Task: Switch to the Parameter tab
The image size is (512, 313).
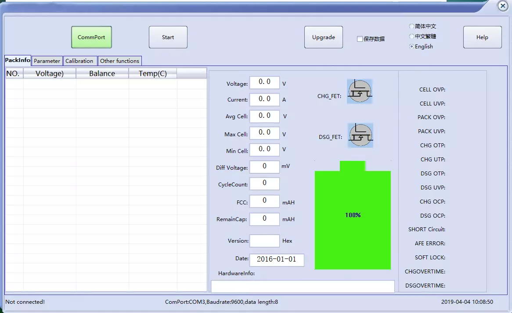Action: [47, 61]
